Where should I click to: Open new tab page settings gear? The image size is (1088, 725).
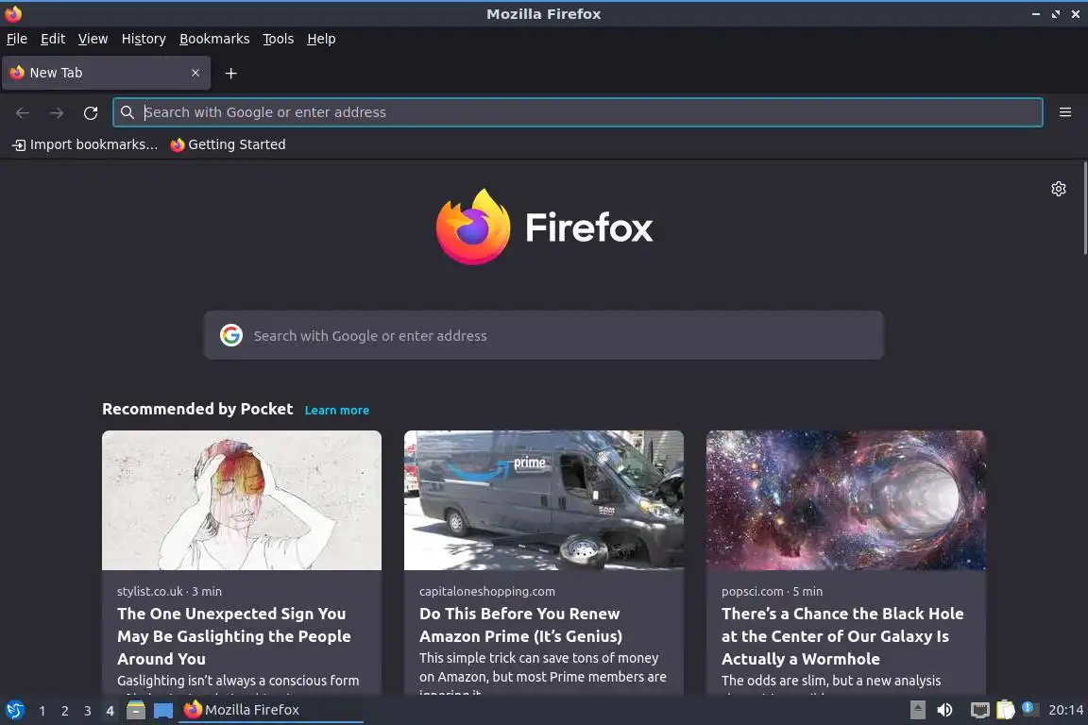[x=1058, y=189]
